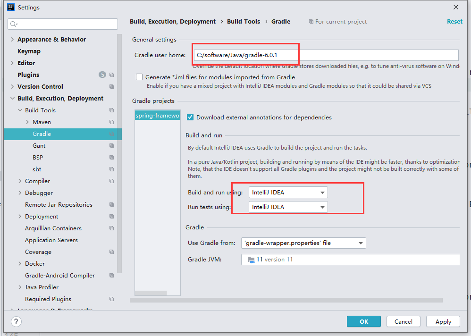Image resolution: width=471 pixels, height=336 pixels.
Task: Expand the Maven tree node
Action: (27, 122)
